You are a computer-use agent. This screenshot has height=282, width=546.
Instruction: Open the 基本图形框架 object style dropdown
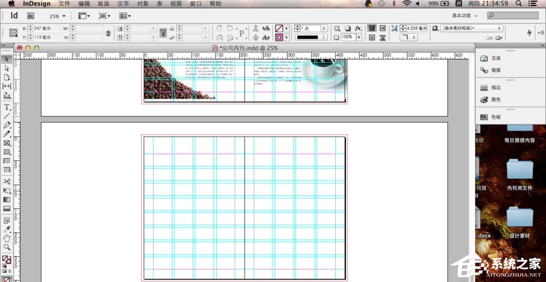pyautogui.click(x=472, y=28)
